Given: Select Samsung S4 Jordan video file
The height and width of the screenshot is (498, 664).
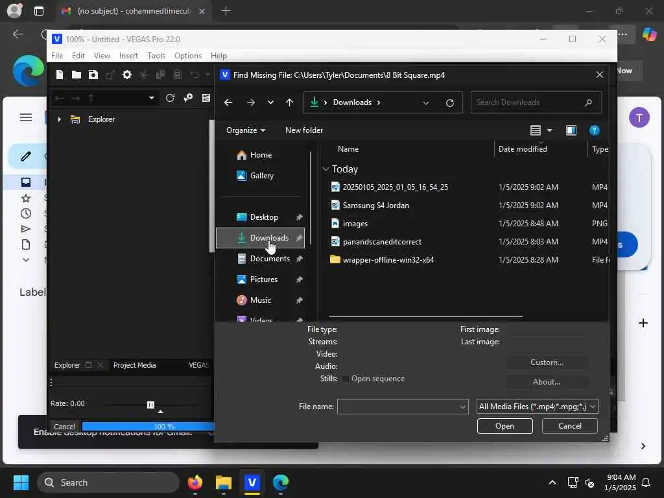Looking at the screenshot, I should tap(375, 206).
